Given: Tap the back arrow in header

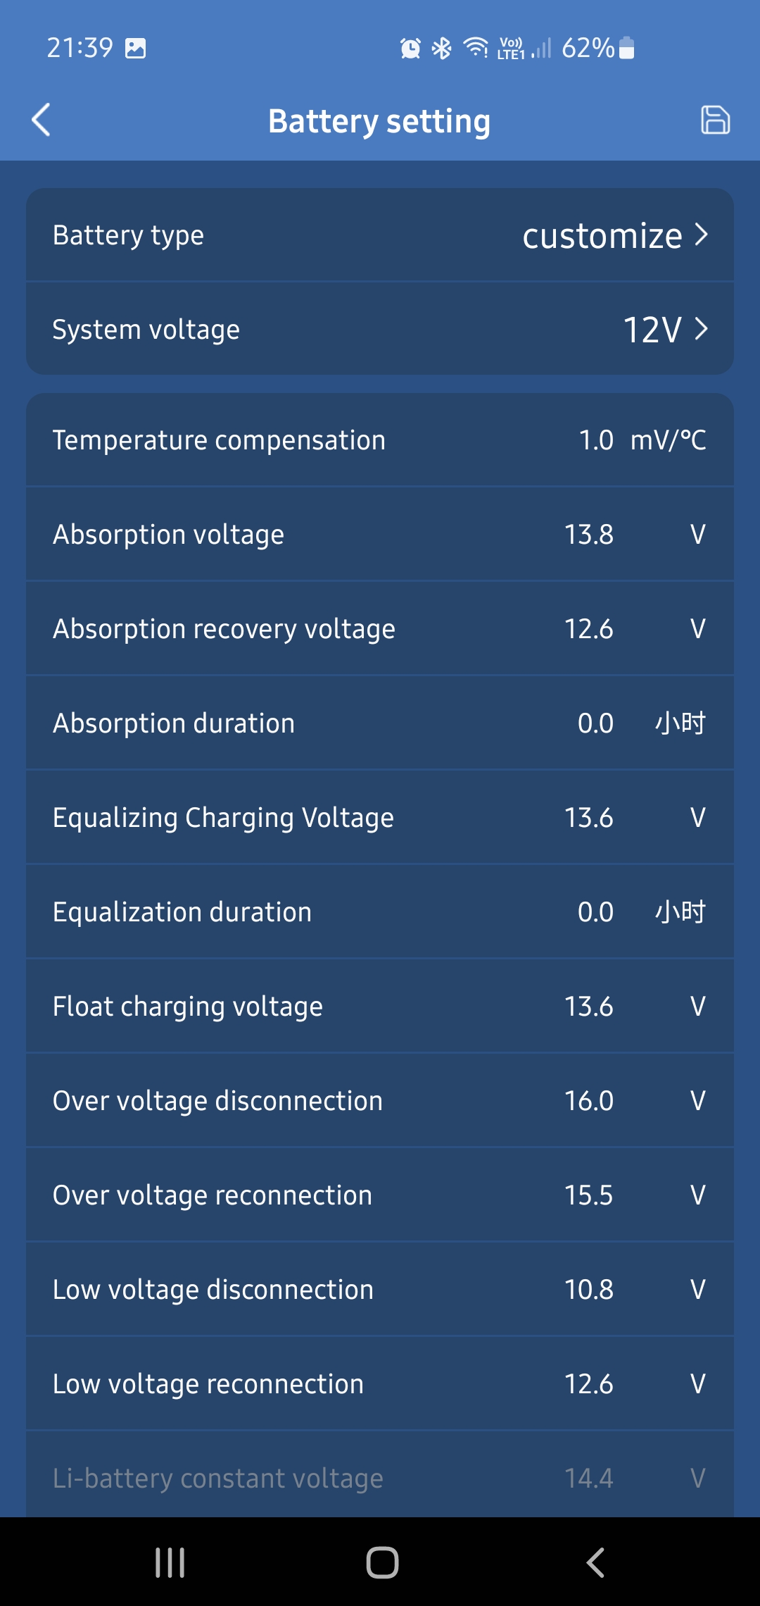Looking at the screenshot, I should [x=42, y=120].
